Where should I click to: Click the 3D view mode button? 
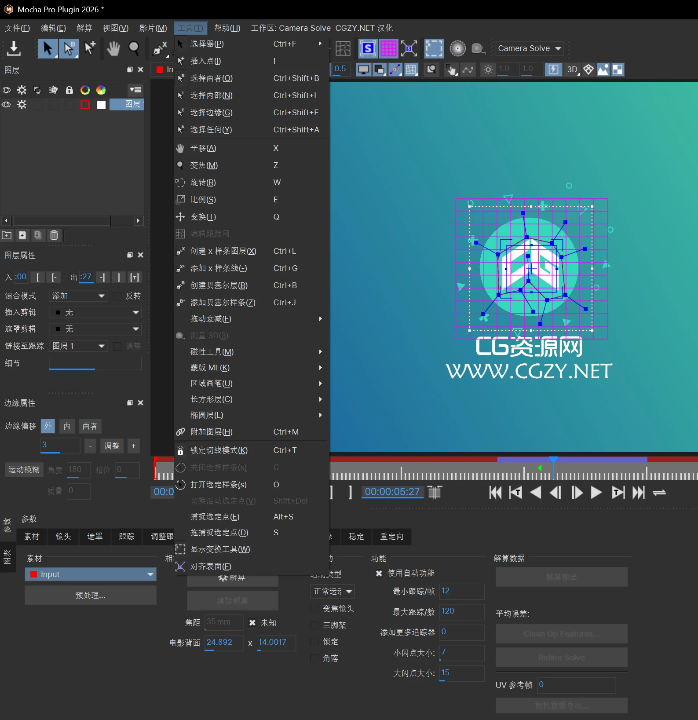(x=573, y=69)
